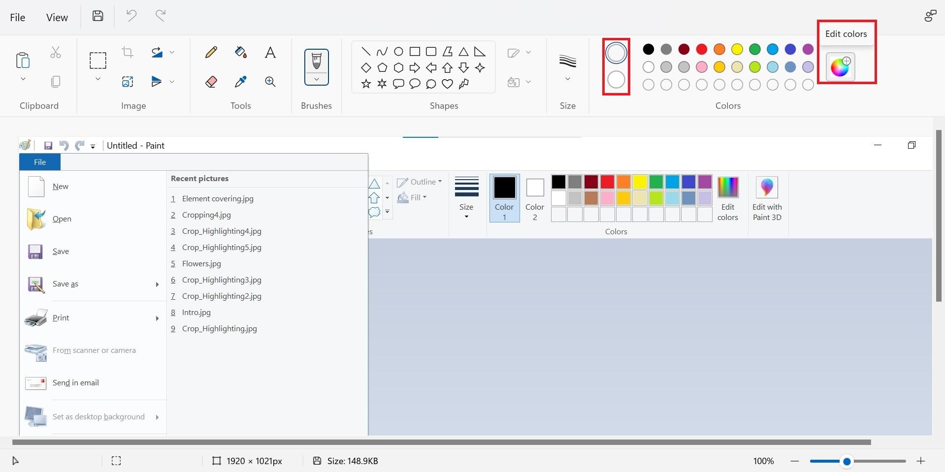Select the red color swatch
The width and height of the screenshot is (945, 472).
(x=702, y=49)
